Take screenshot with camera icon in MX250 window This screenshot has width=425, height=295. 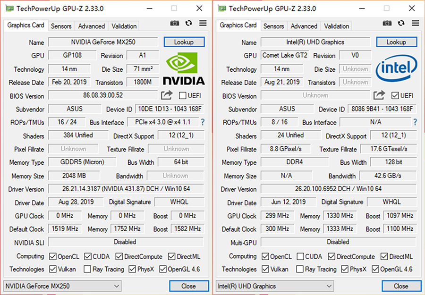[175, 23]
